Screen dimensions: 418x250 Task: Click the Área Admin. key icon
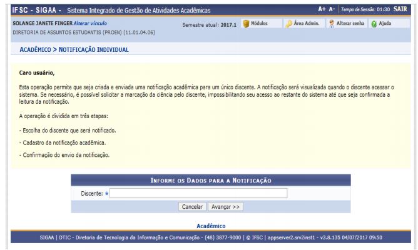(x=290, y=23)
